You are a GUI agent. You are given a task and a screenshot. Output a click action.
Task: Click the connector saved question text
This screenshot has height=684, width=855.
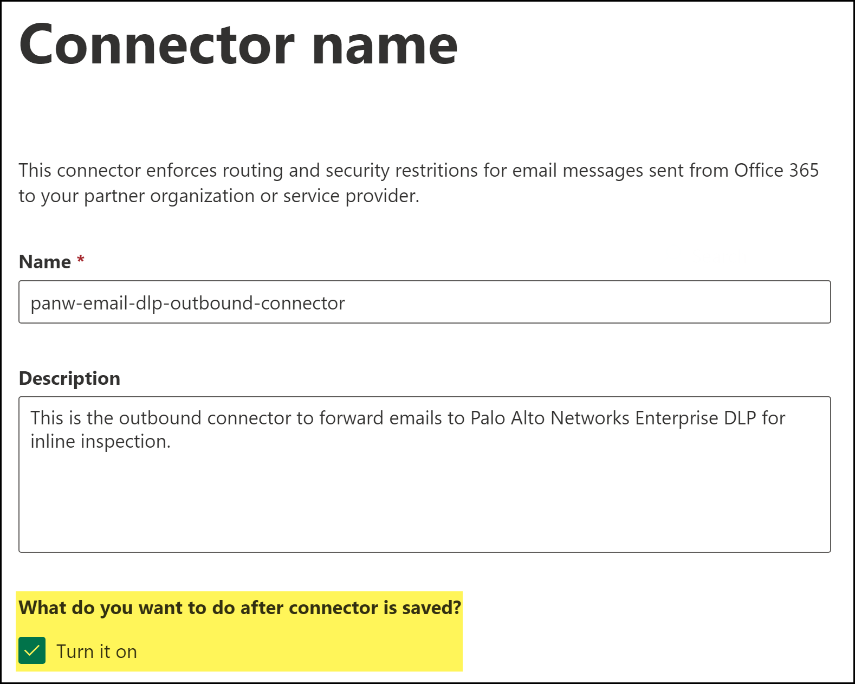[x=239, y=608]
